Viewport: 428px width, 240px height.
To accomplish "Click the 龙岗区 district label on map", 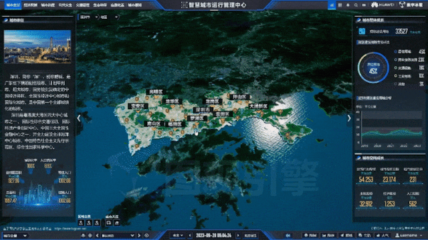I will pos(212,101).
